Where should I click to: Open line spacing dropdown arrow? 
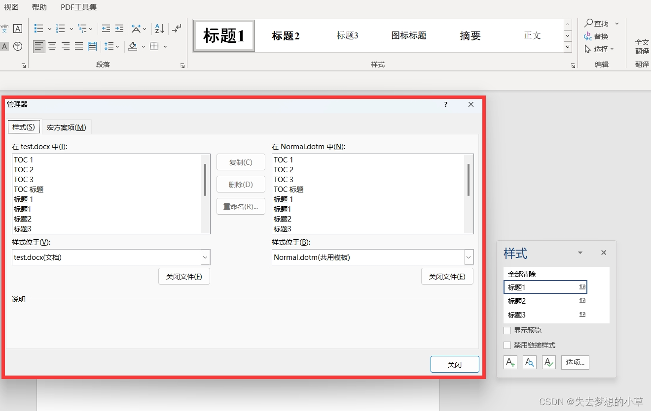pyautogui.click(x=117, y=47)
